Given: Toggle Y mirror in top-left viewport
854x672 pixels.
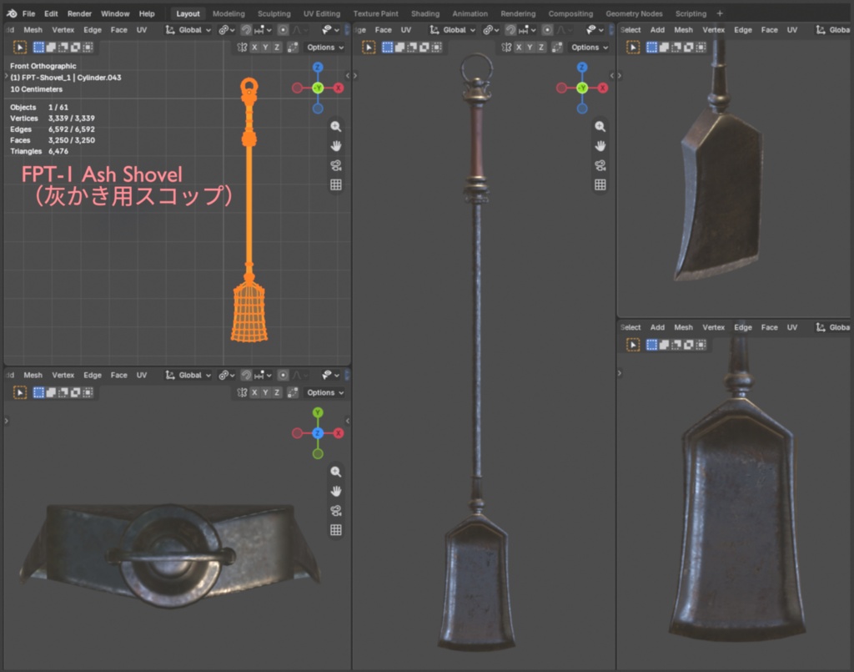Looking at the screenshot, I should [x=265, y=48].
